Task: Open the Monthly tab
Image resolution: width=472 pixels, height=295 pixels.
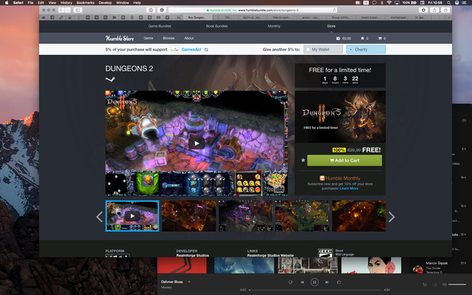Action: click(x=274, y=26)
